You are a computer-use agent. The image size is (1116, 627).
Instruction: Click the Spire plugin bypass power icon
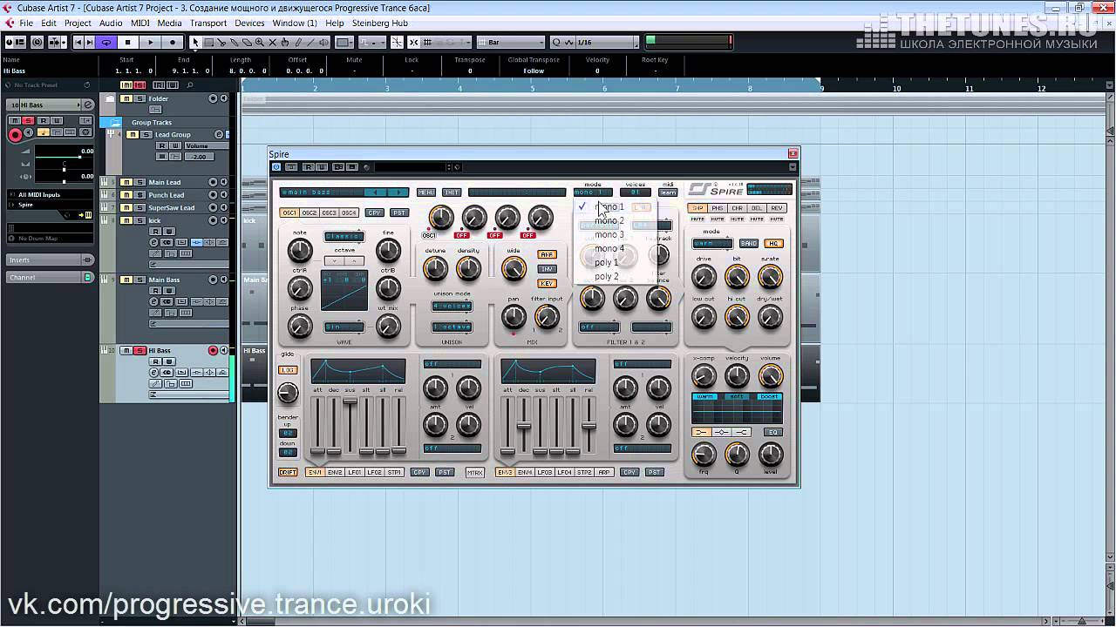pyautogui.click(x=276, y=167)
